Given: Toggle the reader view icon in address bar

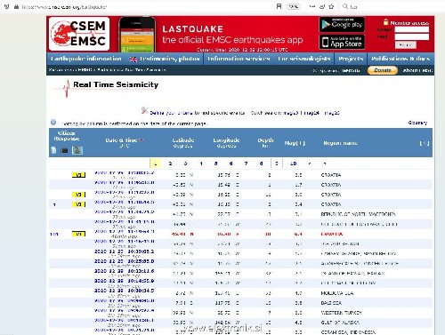Looking at the screenshot, I should (x=279, y=6).
